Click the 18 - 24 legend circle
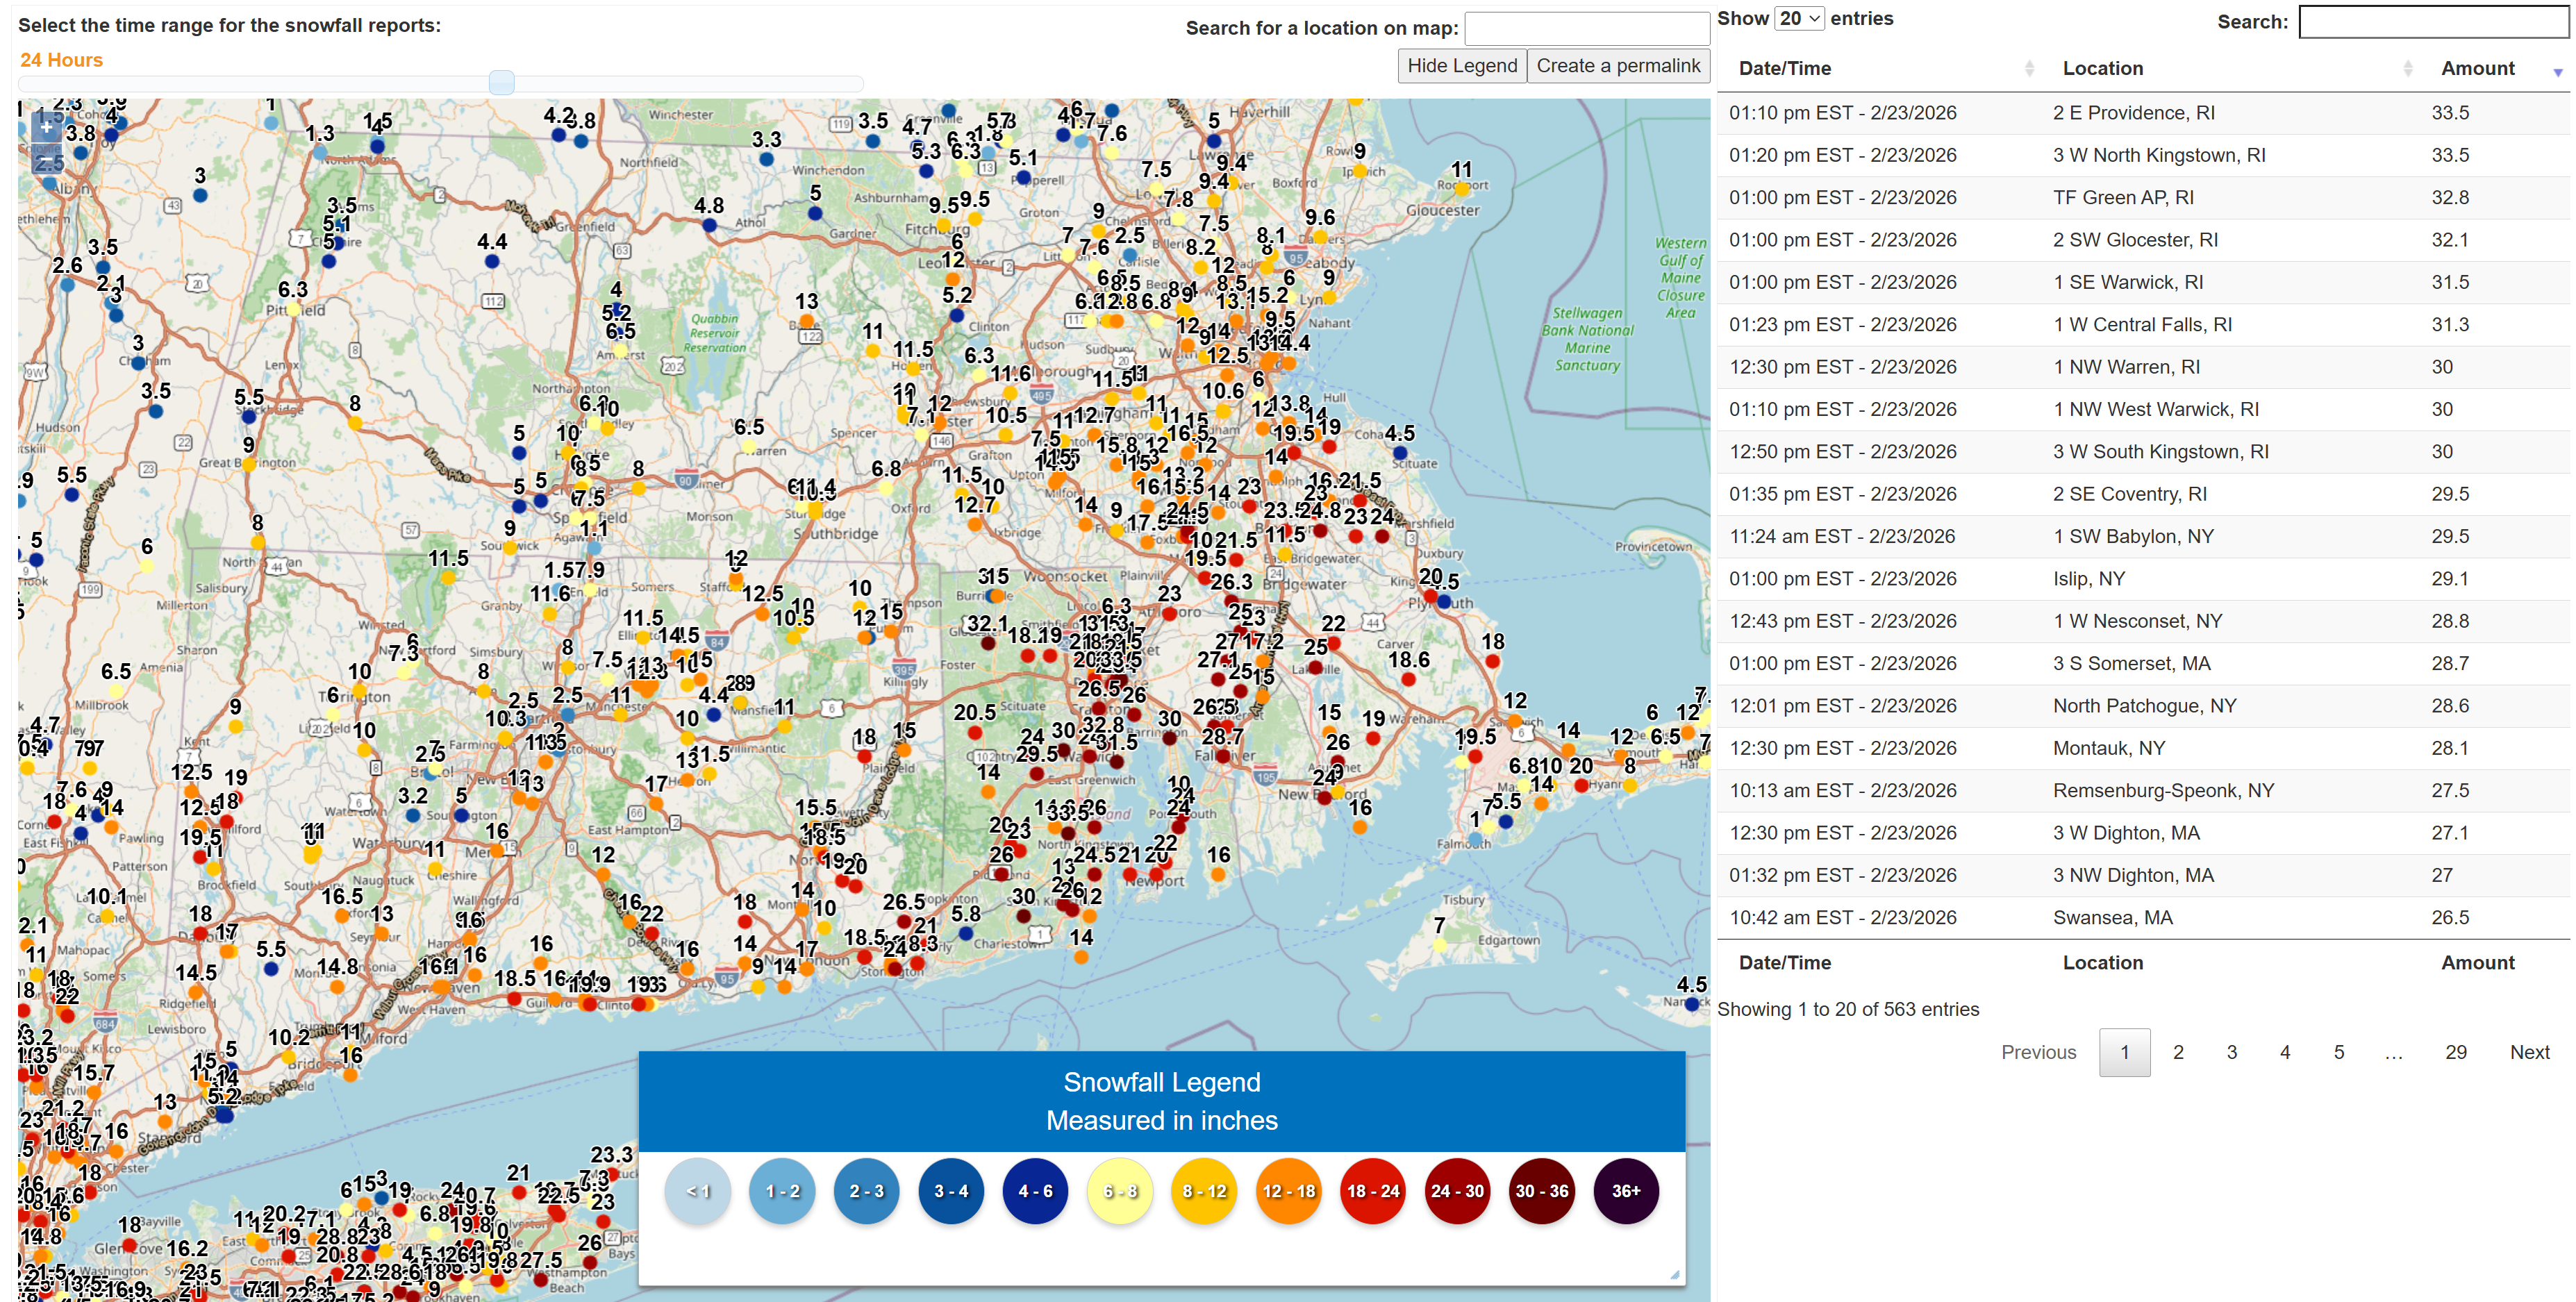 point(1373,1191)
